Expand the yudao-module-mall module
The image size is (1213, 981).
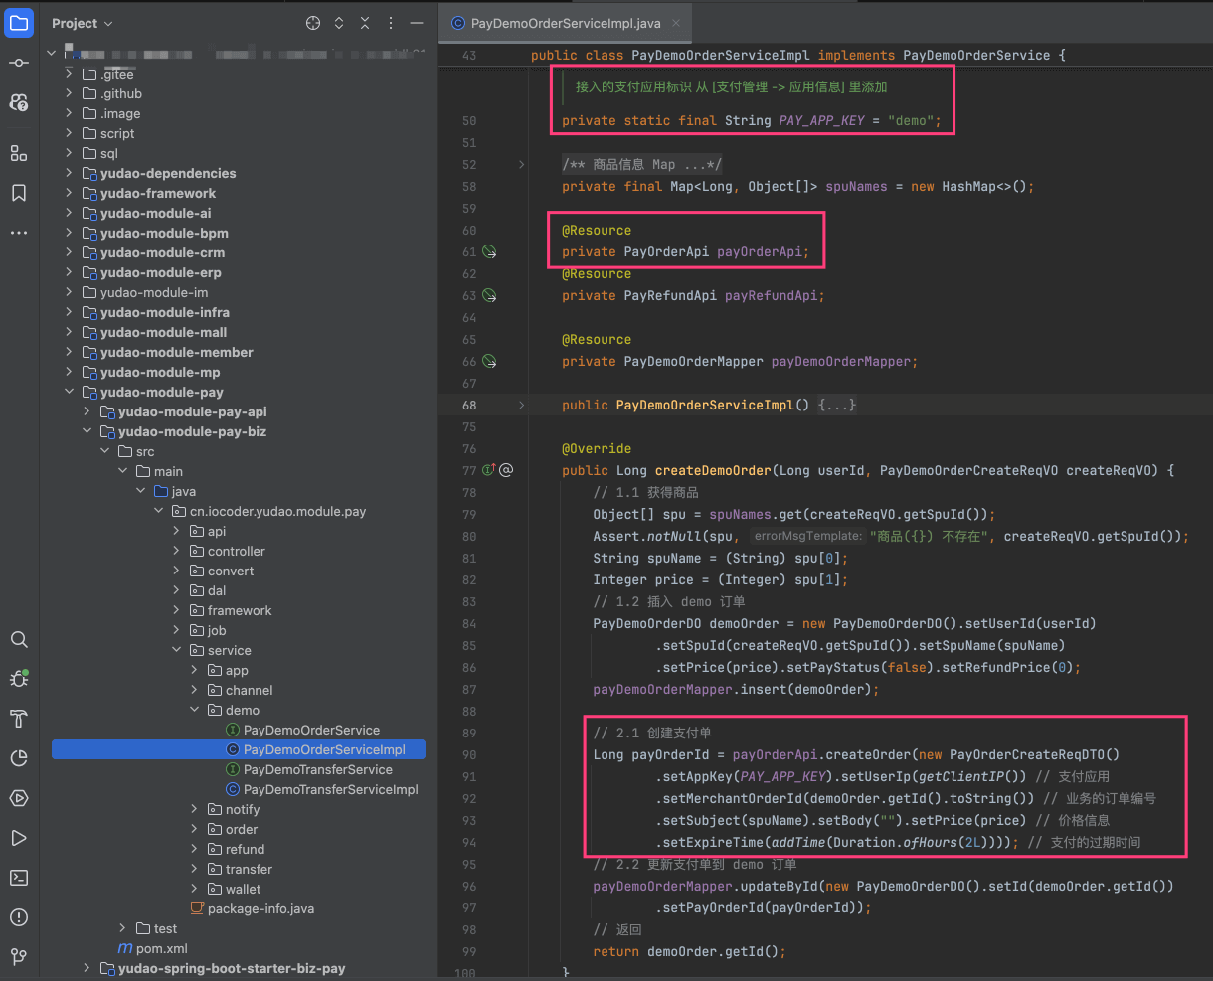(x=69, y=332)
